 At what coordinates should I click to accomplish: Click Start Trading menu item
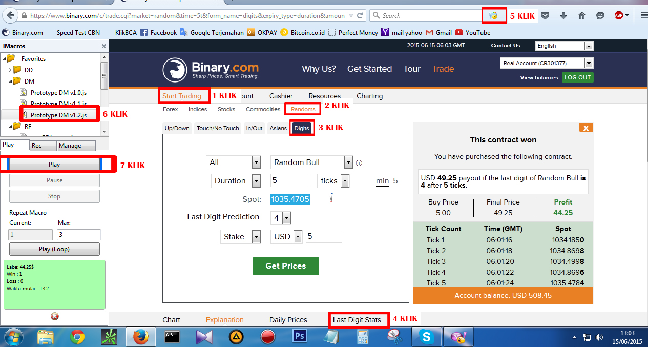click(182, 96)
